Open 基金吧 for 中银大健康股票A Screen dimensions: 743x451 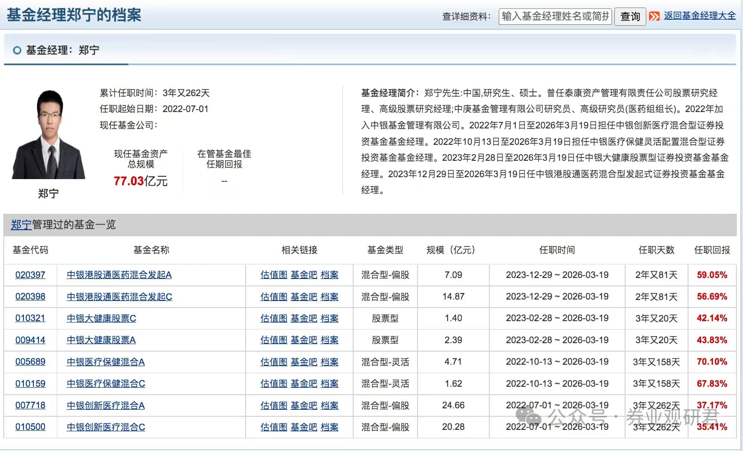pos(303,340)
